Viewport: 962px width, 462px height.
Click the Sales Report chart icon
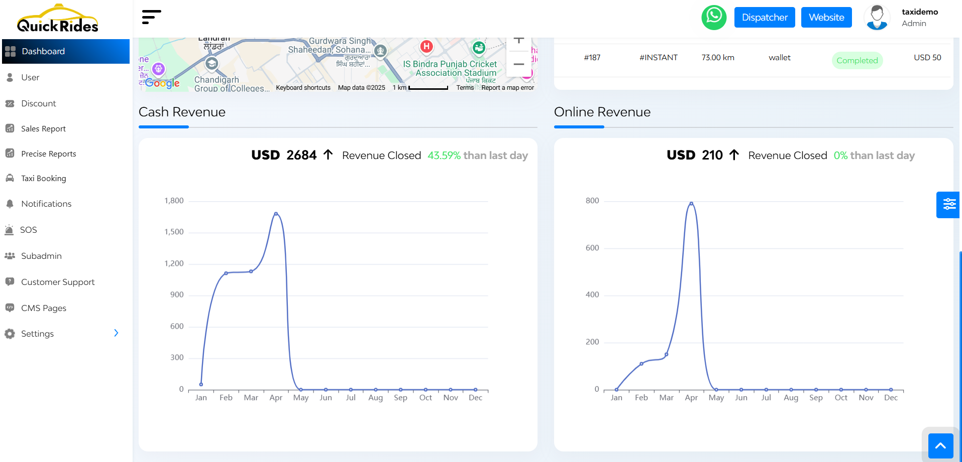pos(10,128)
